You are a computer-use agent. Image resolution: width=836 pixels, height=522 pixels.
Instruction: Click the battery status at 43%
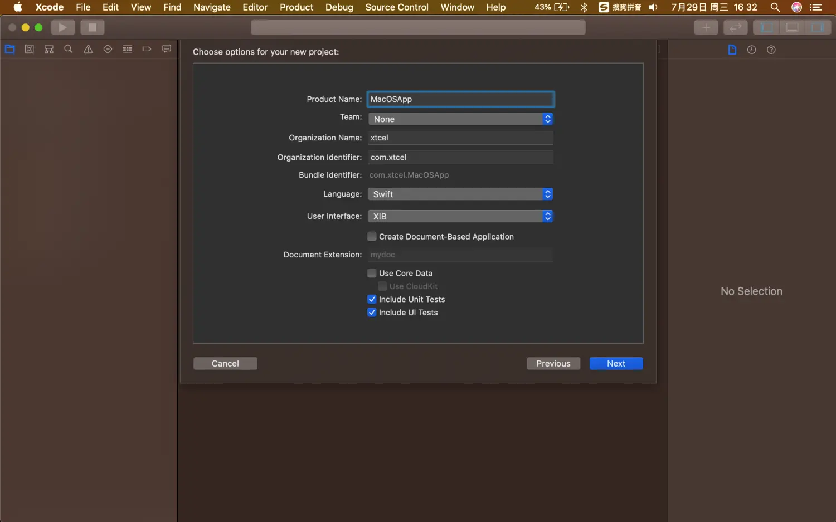click(x=552, y=7)
